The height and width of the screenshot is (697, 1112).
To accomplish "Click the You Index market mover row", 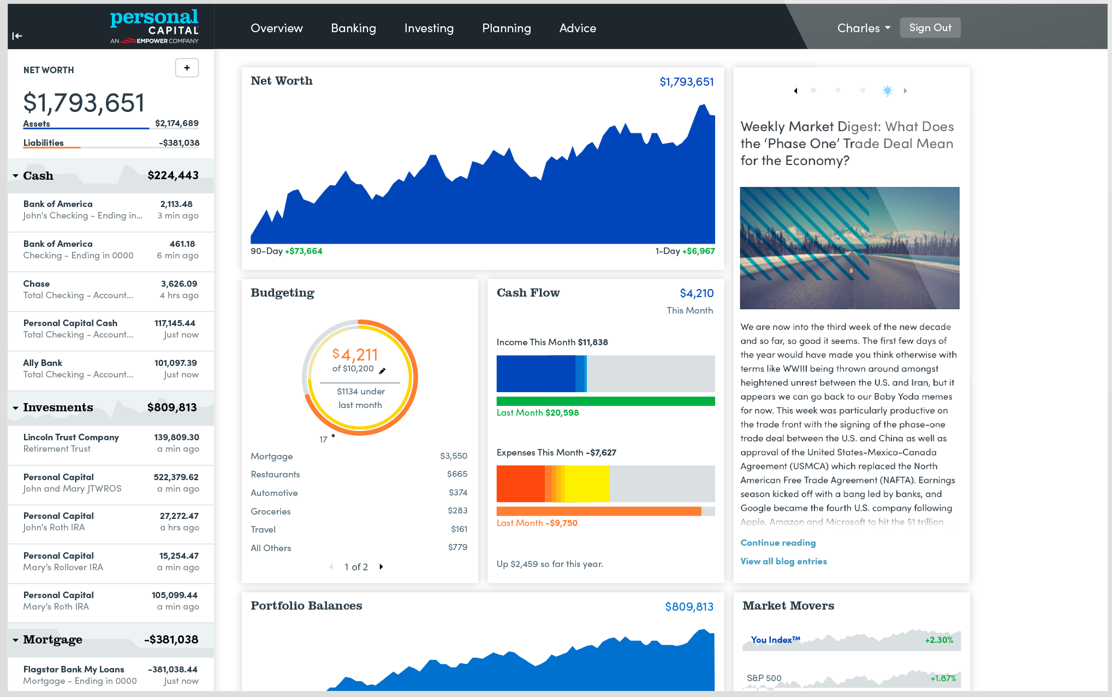I will pyautogui.click(x=852, y=640).
